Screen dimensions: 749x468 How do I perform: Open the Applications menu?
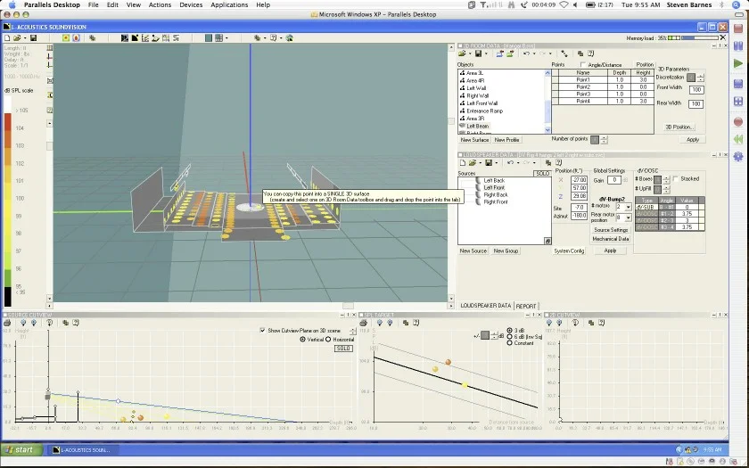click(x=229, y=4)
